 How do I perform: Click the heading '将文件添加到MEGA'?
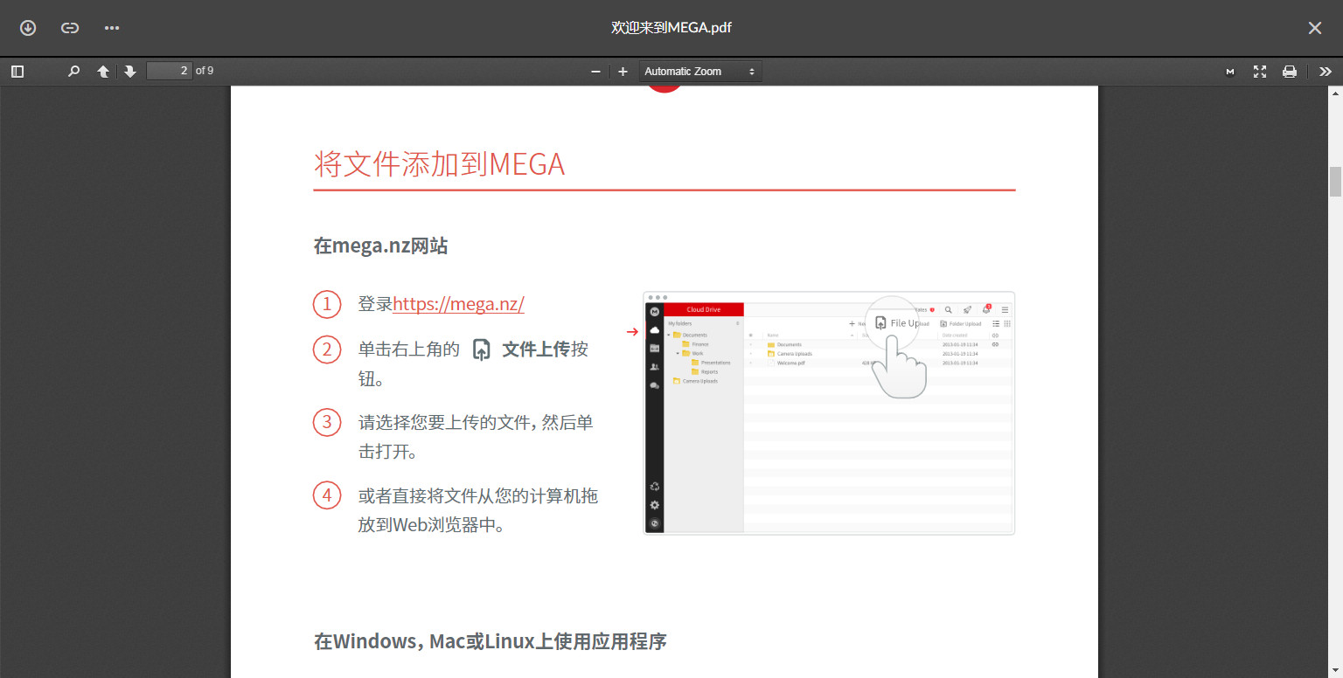[x=439, y=163]
